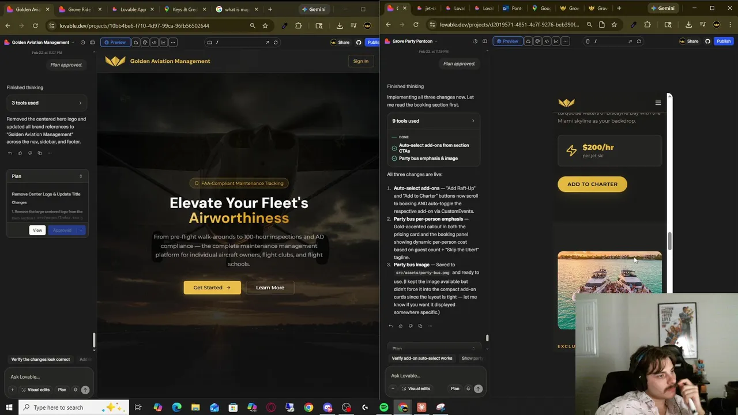The width and height of the screenshot is (738, 415).
Task: Open Analytics chart icon in Golden Aviation toolbar
Action: tap(164, 42)
